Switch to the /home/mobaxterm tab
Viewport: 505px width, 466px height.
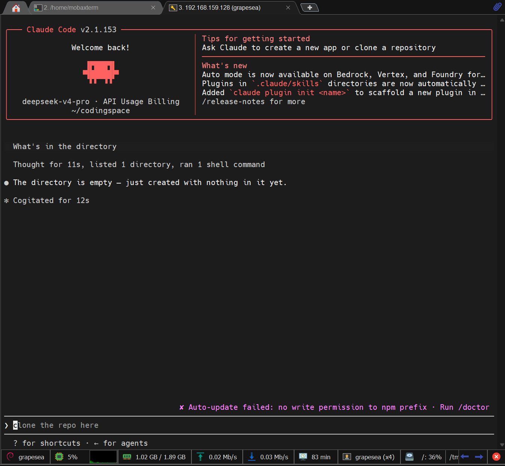pyautogui.click(x=71, y=7)
